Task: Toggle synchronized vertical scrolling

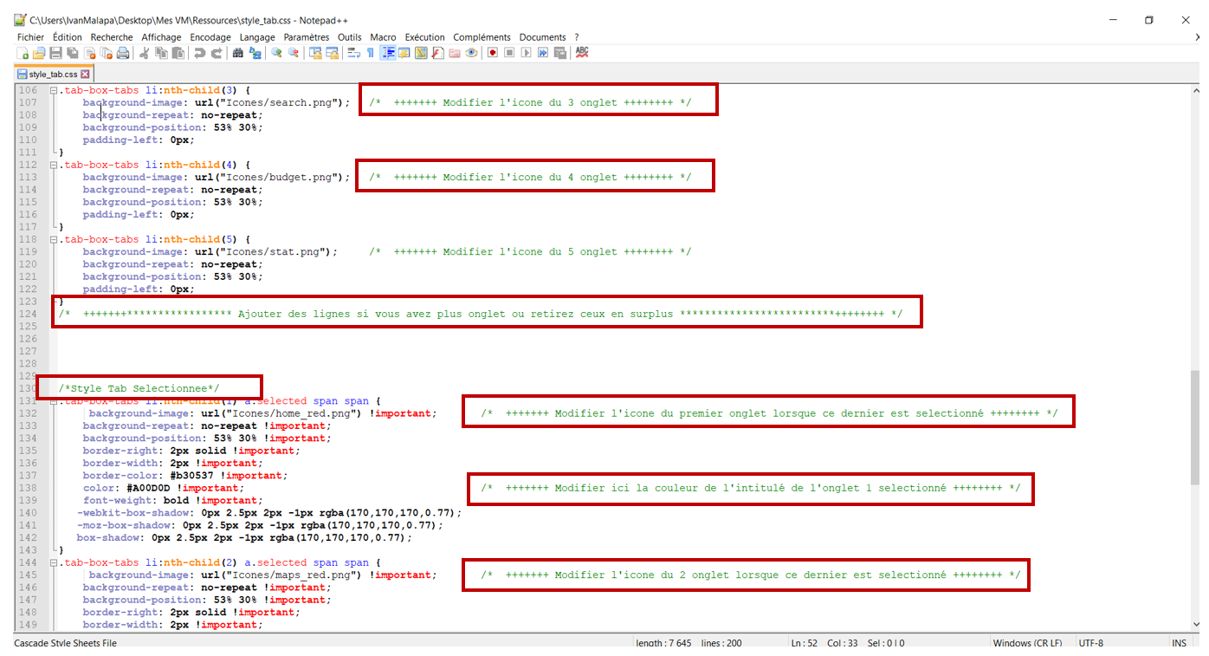Action: click(x=315, y=53)
